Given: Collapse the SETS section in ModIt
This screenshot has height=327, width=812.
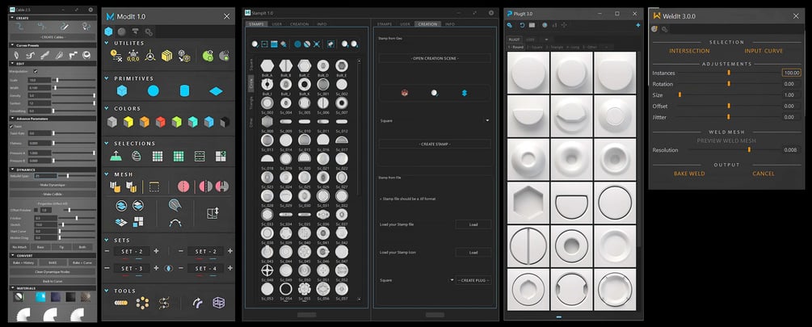Looking at the screenshot, I should point(107,240).
